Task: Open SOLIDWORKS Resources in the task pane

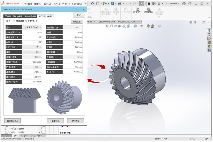Action: tap(209, 30)
